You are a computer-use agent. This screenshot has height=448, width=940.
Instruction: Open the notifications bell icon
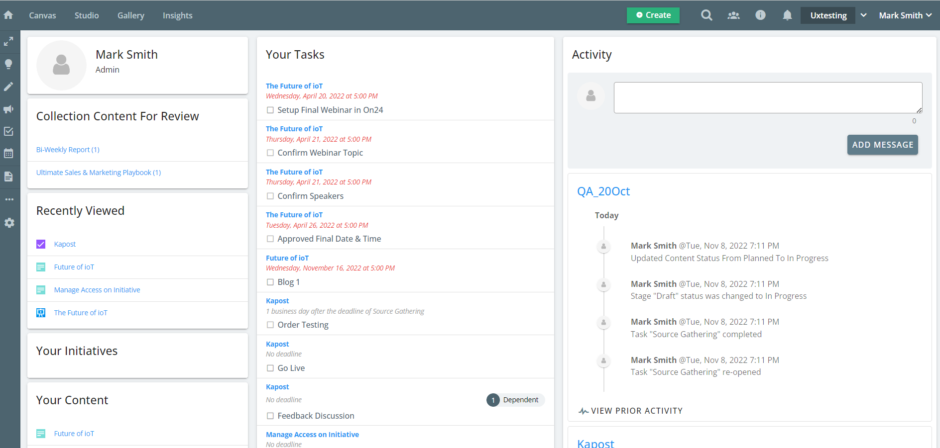(787, 15)
